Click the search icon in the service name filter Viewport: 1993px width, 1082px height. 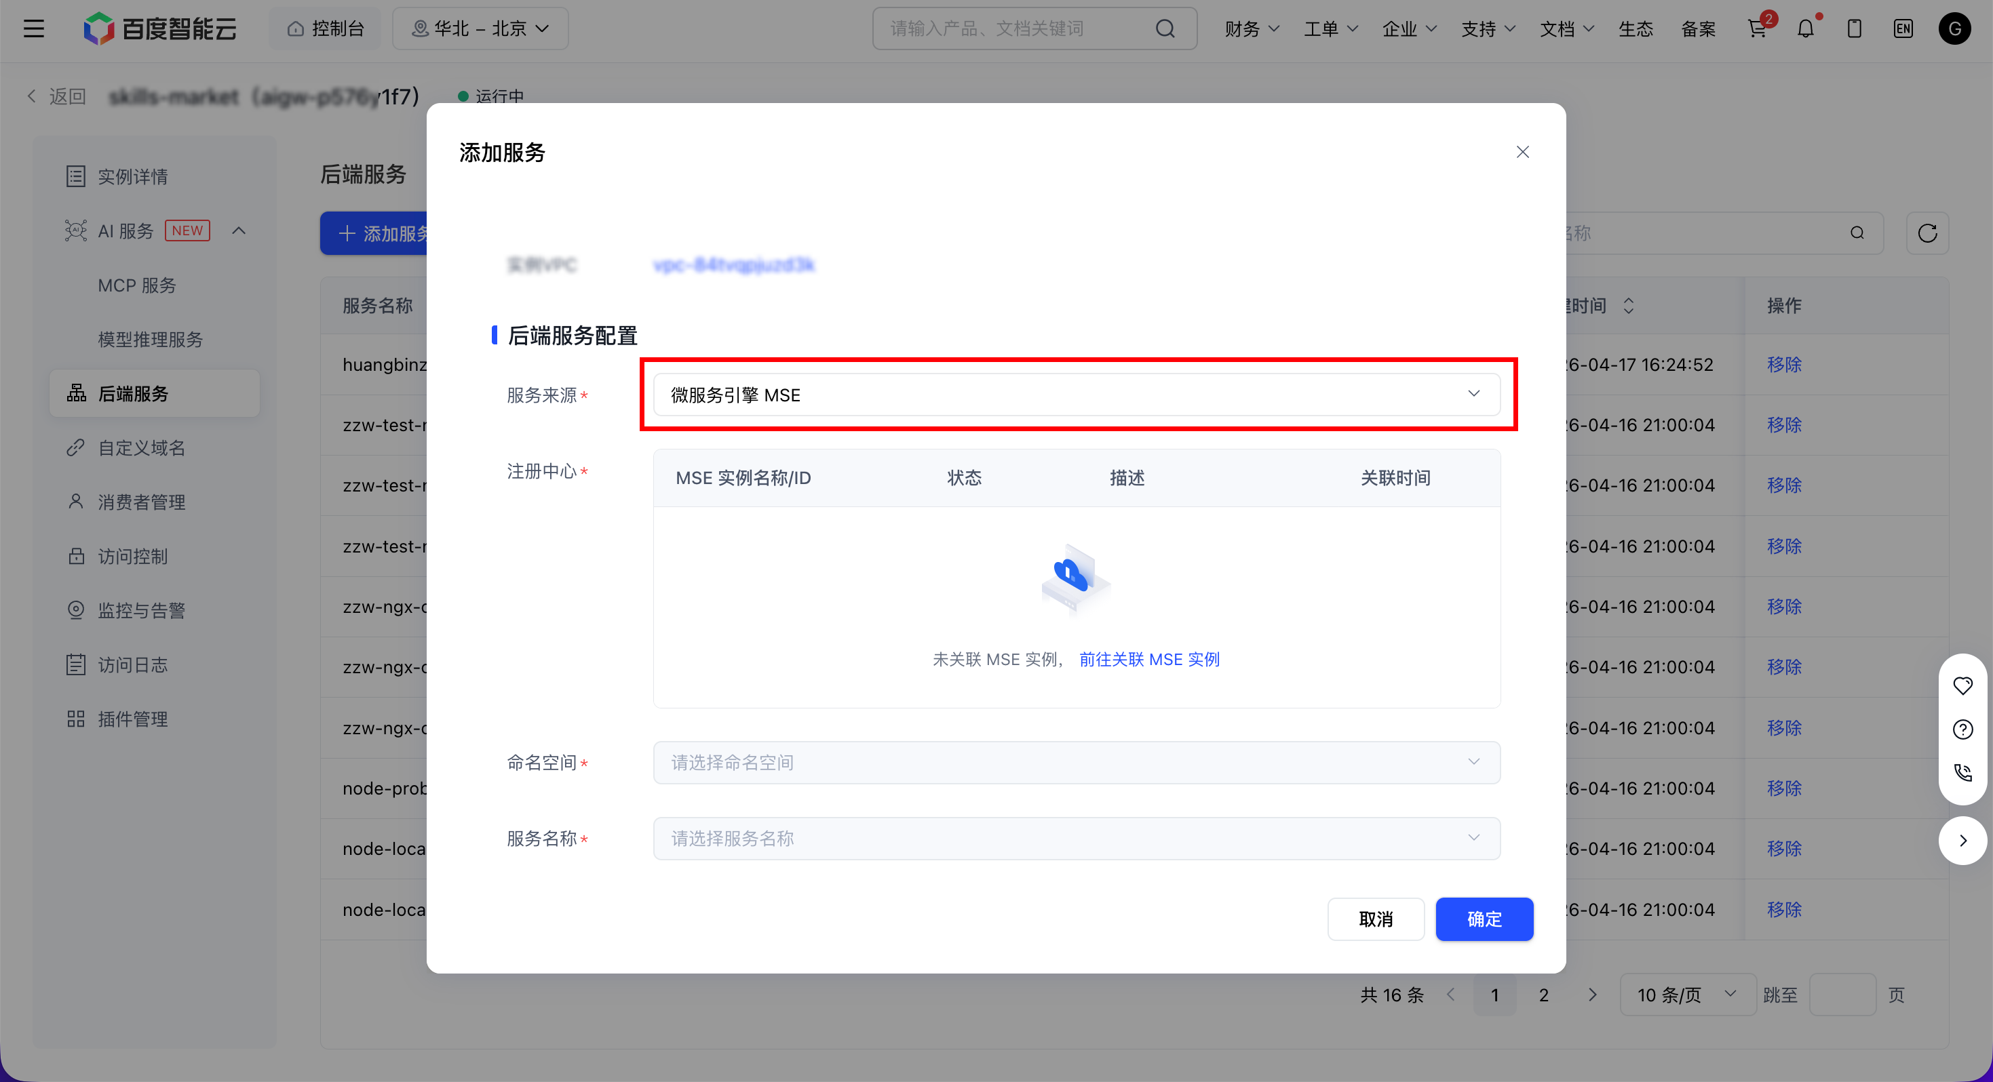click(1857, 233)
